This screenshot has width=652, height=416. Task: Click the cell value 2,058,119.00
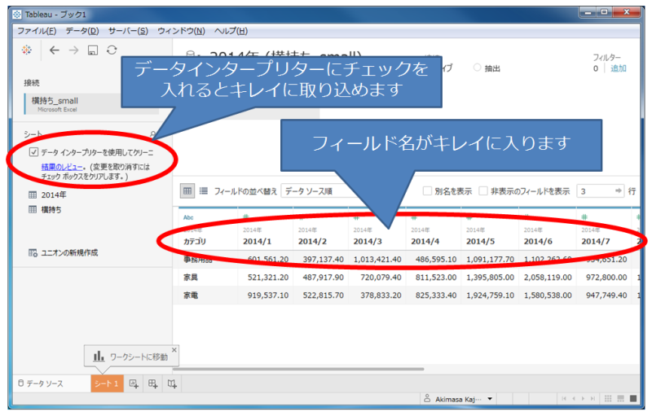coord(548,278)
